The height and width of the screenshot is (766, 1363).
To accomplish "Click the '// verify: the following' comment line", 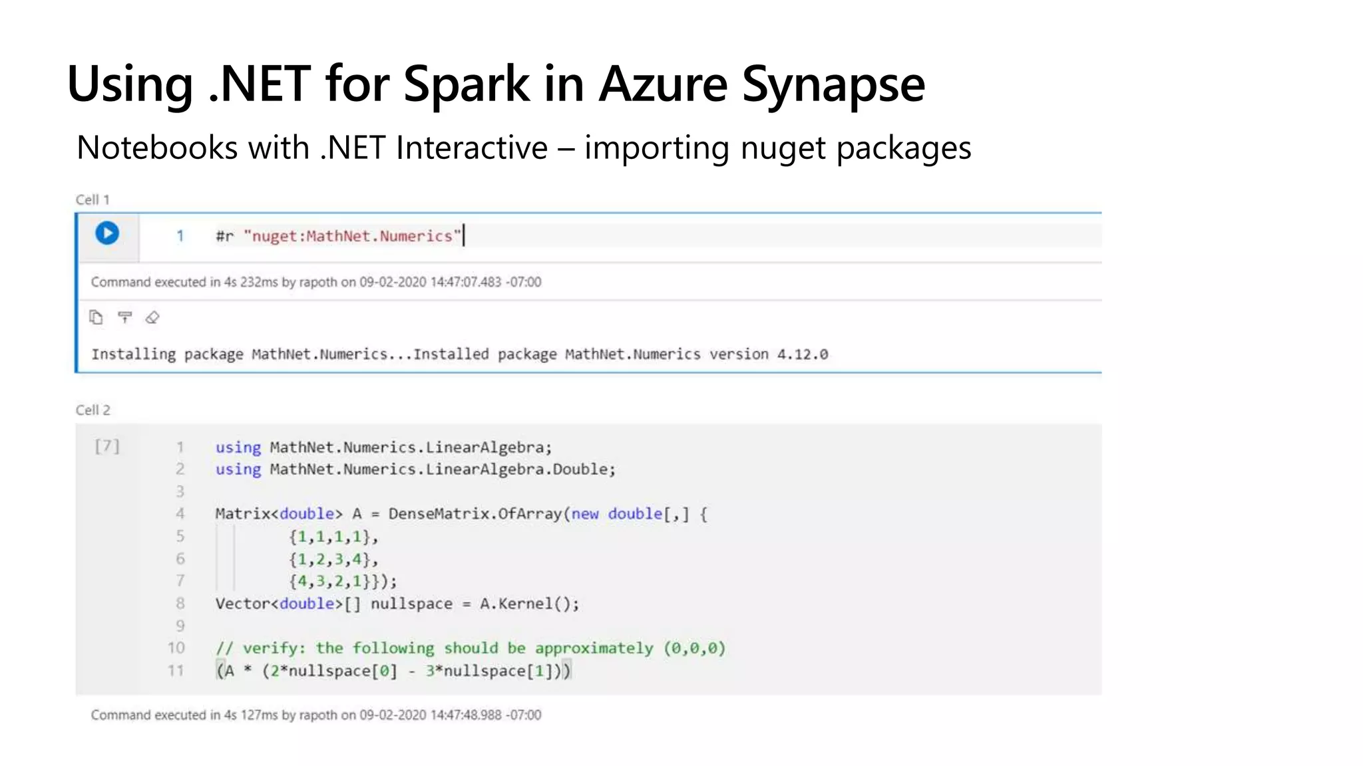I will click(x=471, y=648).
